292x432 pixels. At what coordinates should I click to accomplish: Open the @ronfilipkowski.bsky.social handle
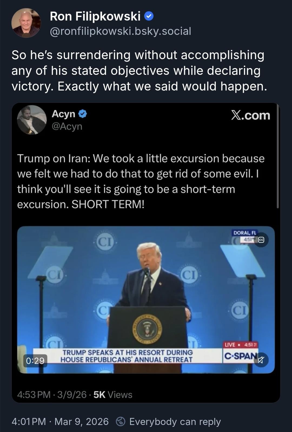(x=121, y=31)
